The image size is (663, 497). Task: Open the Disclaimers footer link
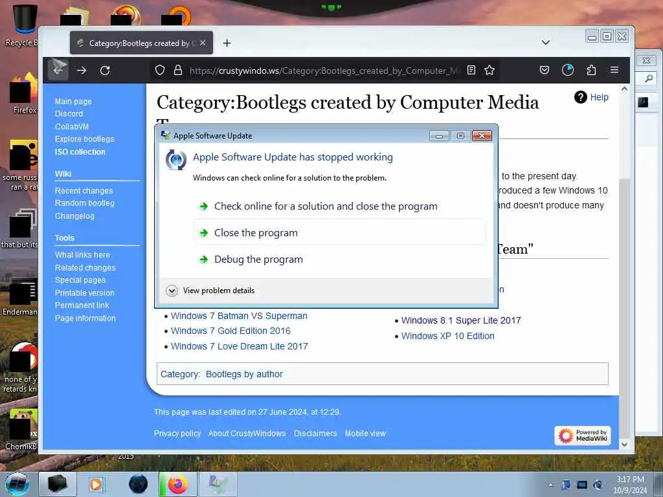point(315,434)
